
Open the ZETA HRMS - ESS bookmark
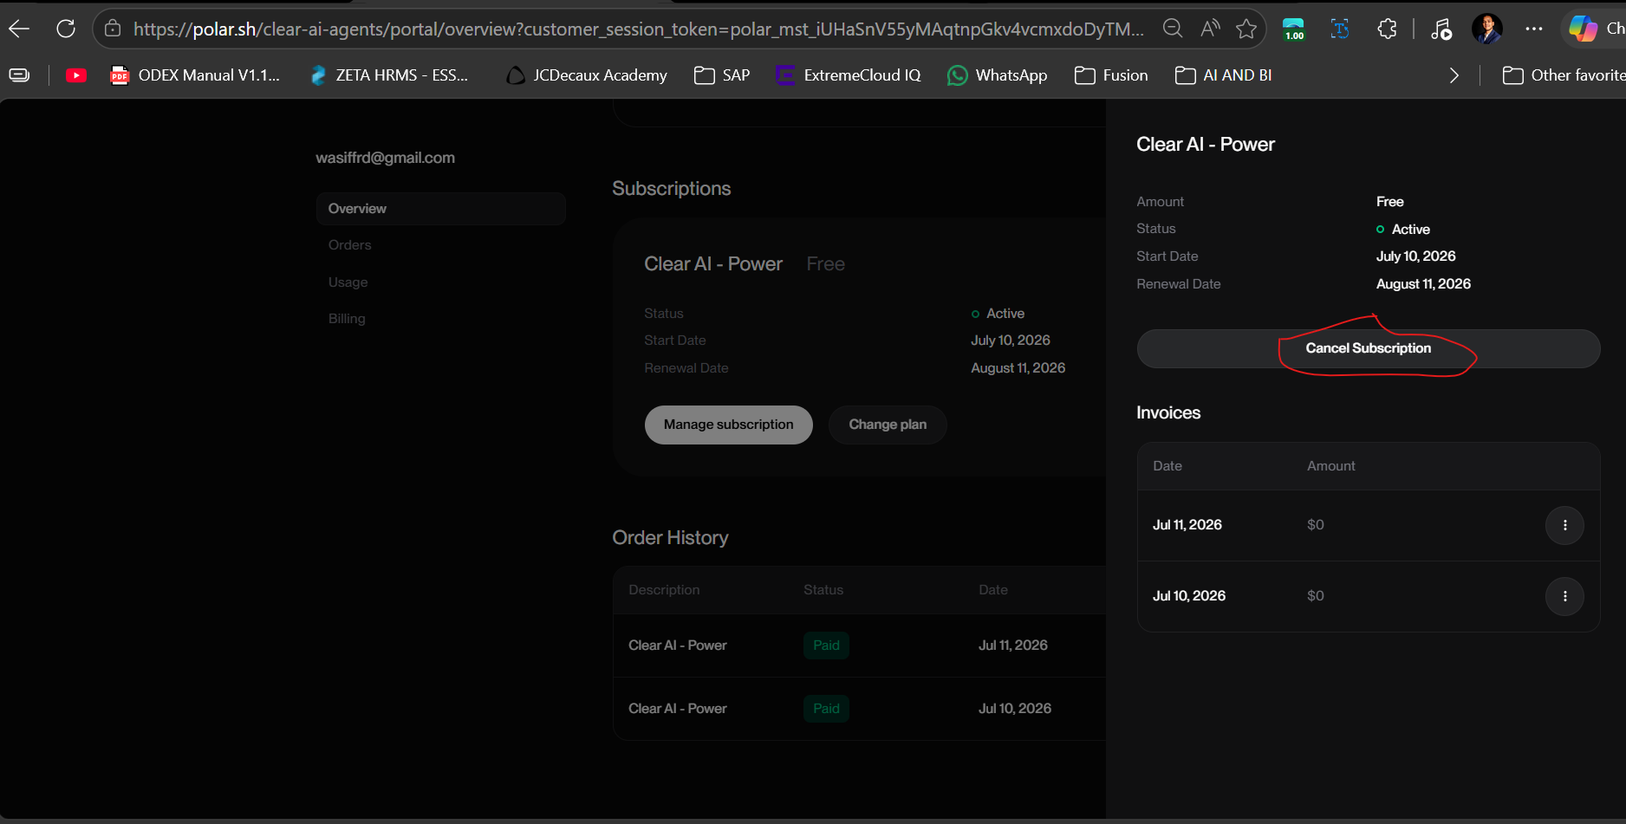[389, 75]
